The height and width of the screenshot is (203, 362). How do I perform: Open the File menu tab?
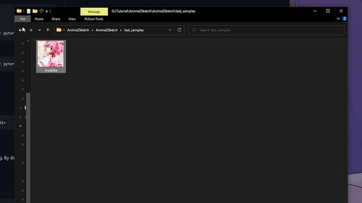pos(23,19)
